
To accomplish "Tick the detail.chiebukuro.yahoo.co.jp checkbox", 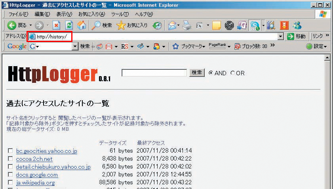I will point(10,166).
